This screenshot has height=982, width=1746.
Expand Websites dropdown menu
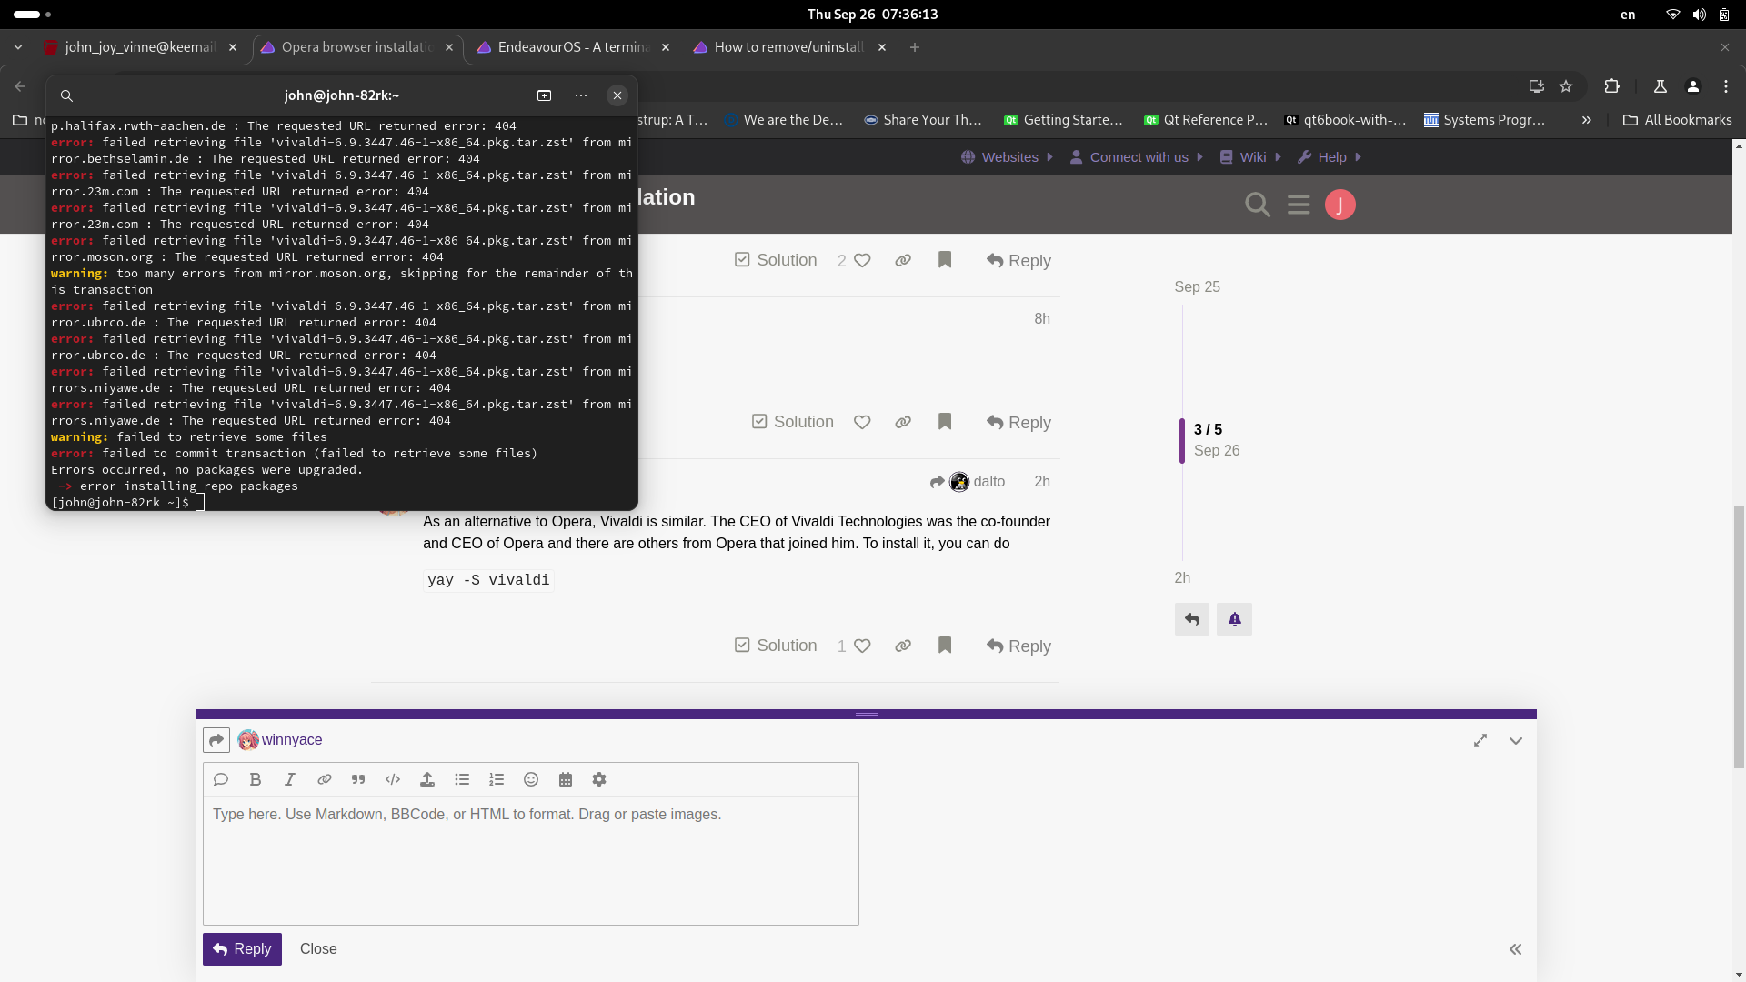[x=1008, y=157]
